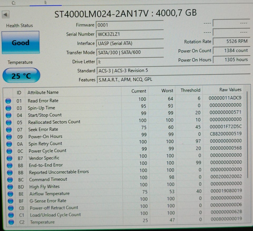Click the Attribute Name column header
253x231 pixels.
[43, 92]
